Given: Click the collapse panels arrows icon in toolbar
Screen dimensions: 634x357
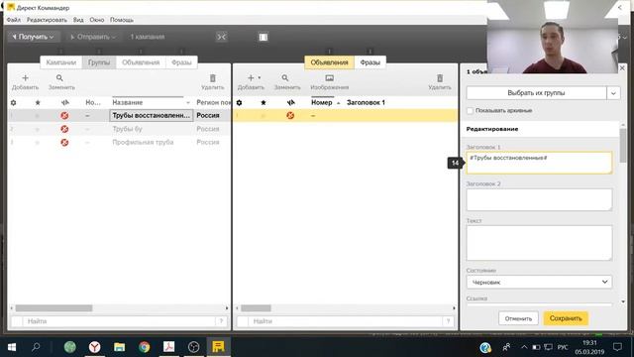Looking at the screenshot, I should (222, 37).
